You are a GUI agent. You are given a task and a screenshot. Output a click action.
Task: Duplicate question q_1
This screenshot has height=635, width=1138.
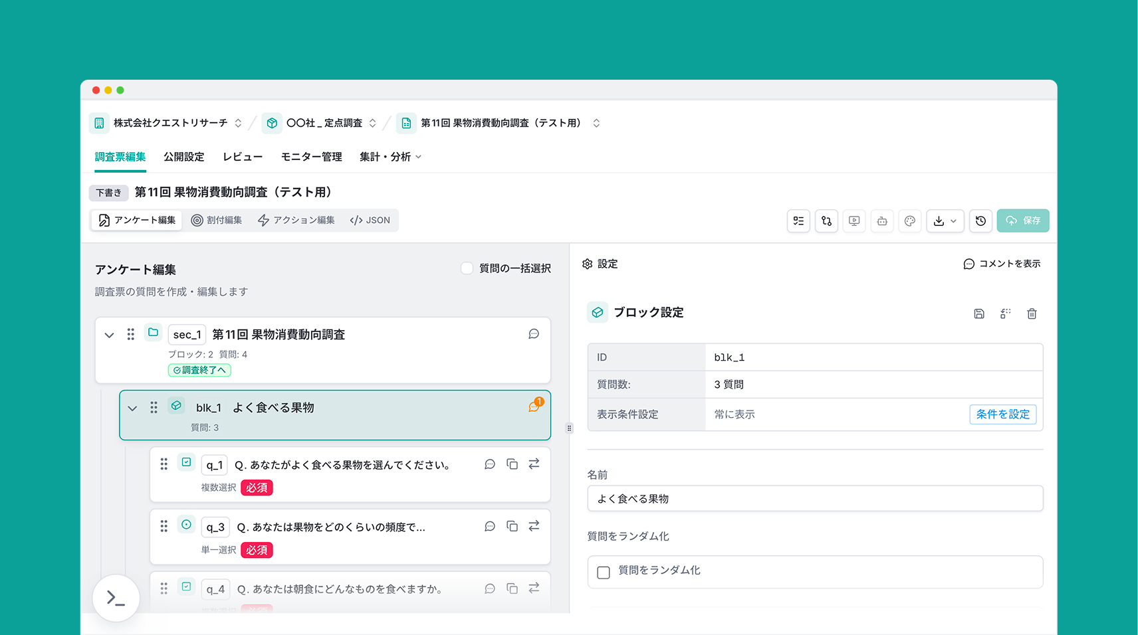[x=512, y=464]
